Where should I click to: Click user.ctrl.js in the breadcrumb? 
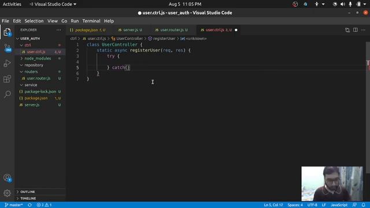coord(97,39)
